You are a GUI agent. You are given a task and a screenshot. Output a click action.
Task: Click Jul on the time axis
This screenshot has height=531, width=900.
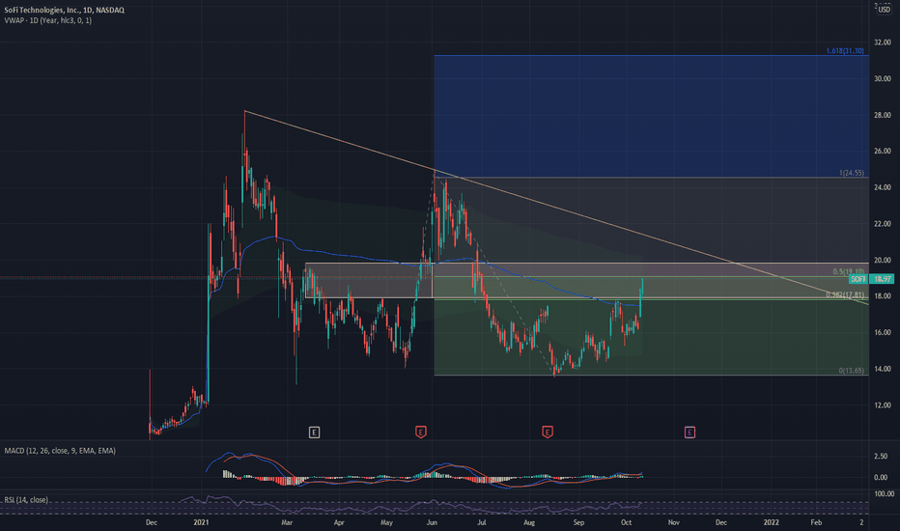pos(482,522)
